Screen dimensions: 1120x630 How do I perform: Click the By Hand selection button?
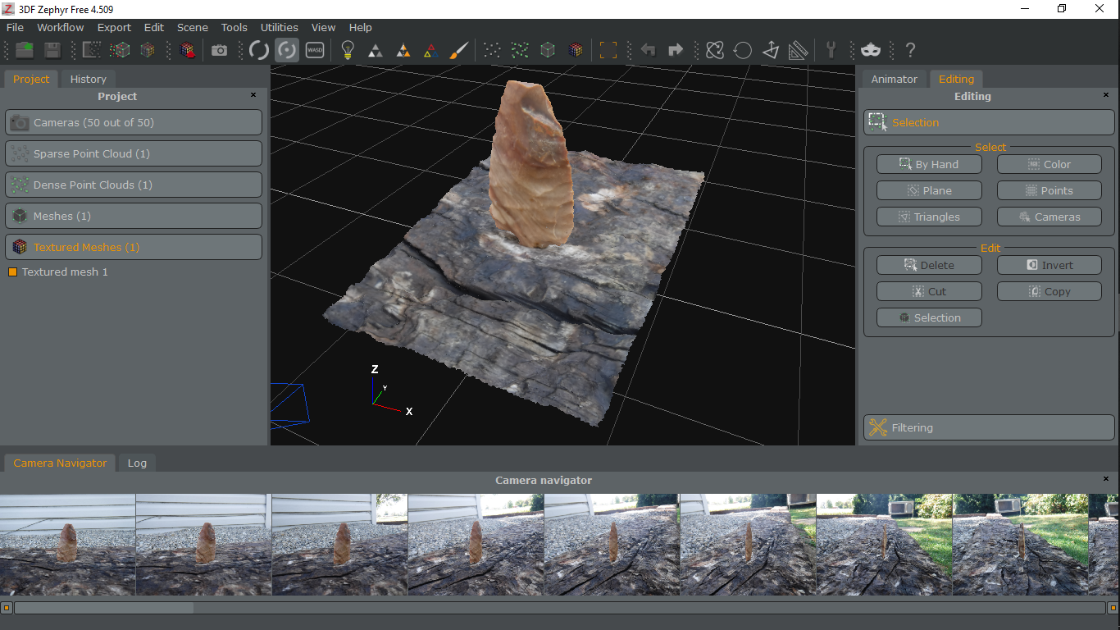[x=929, y=163]
